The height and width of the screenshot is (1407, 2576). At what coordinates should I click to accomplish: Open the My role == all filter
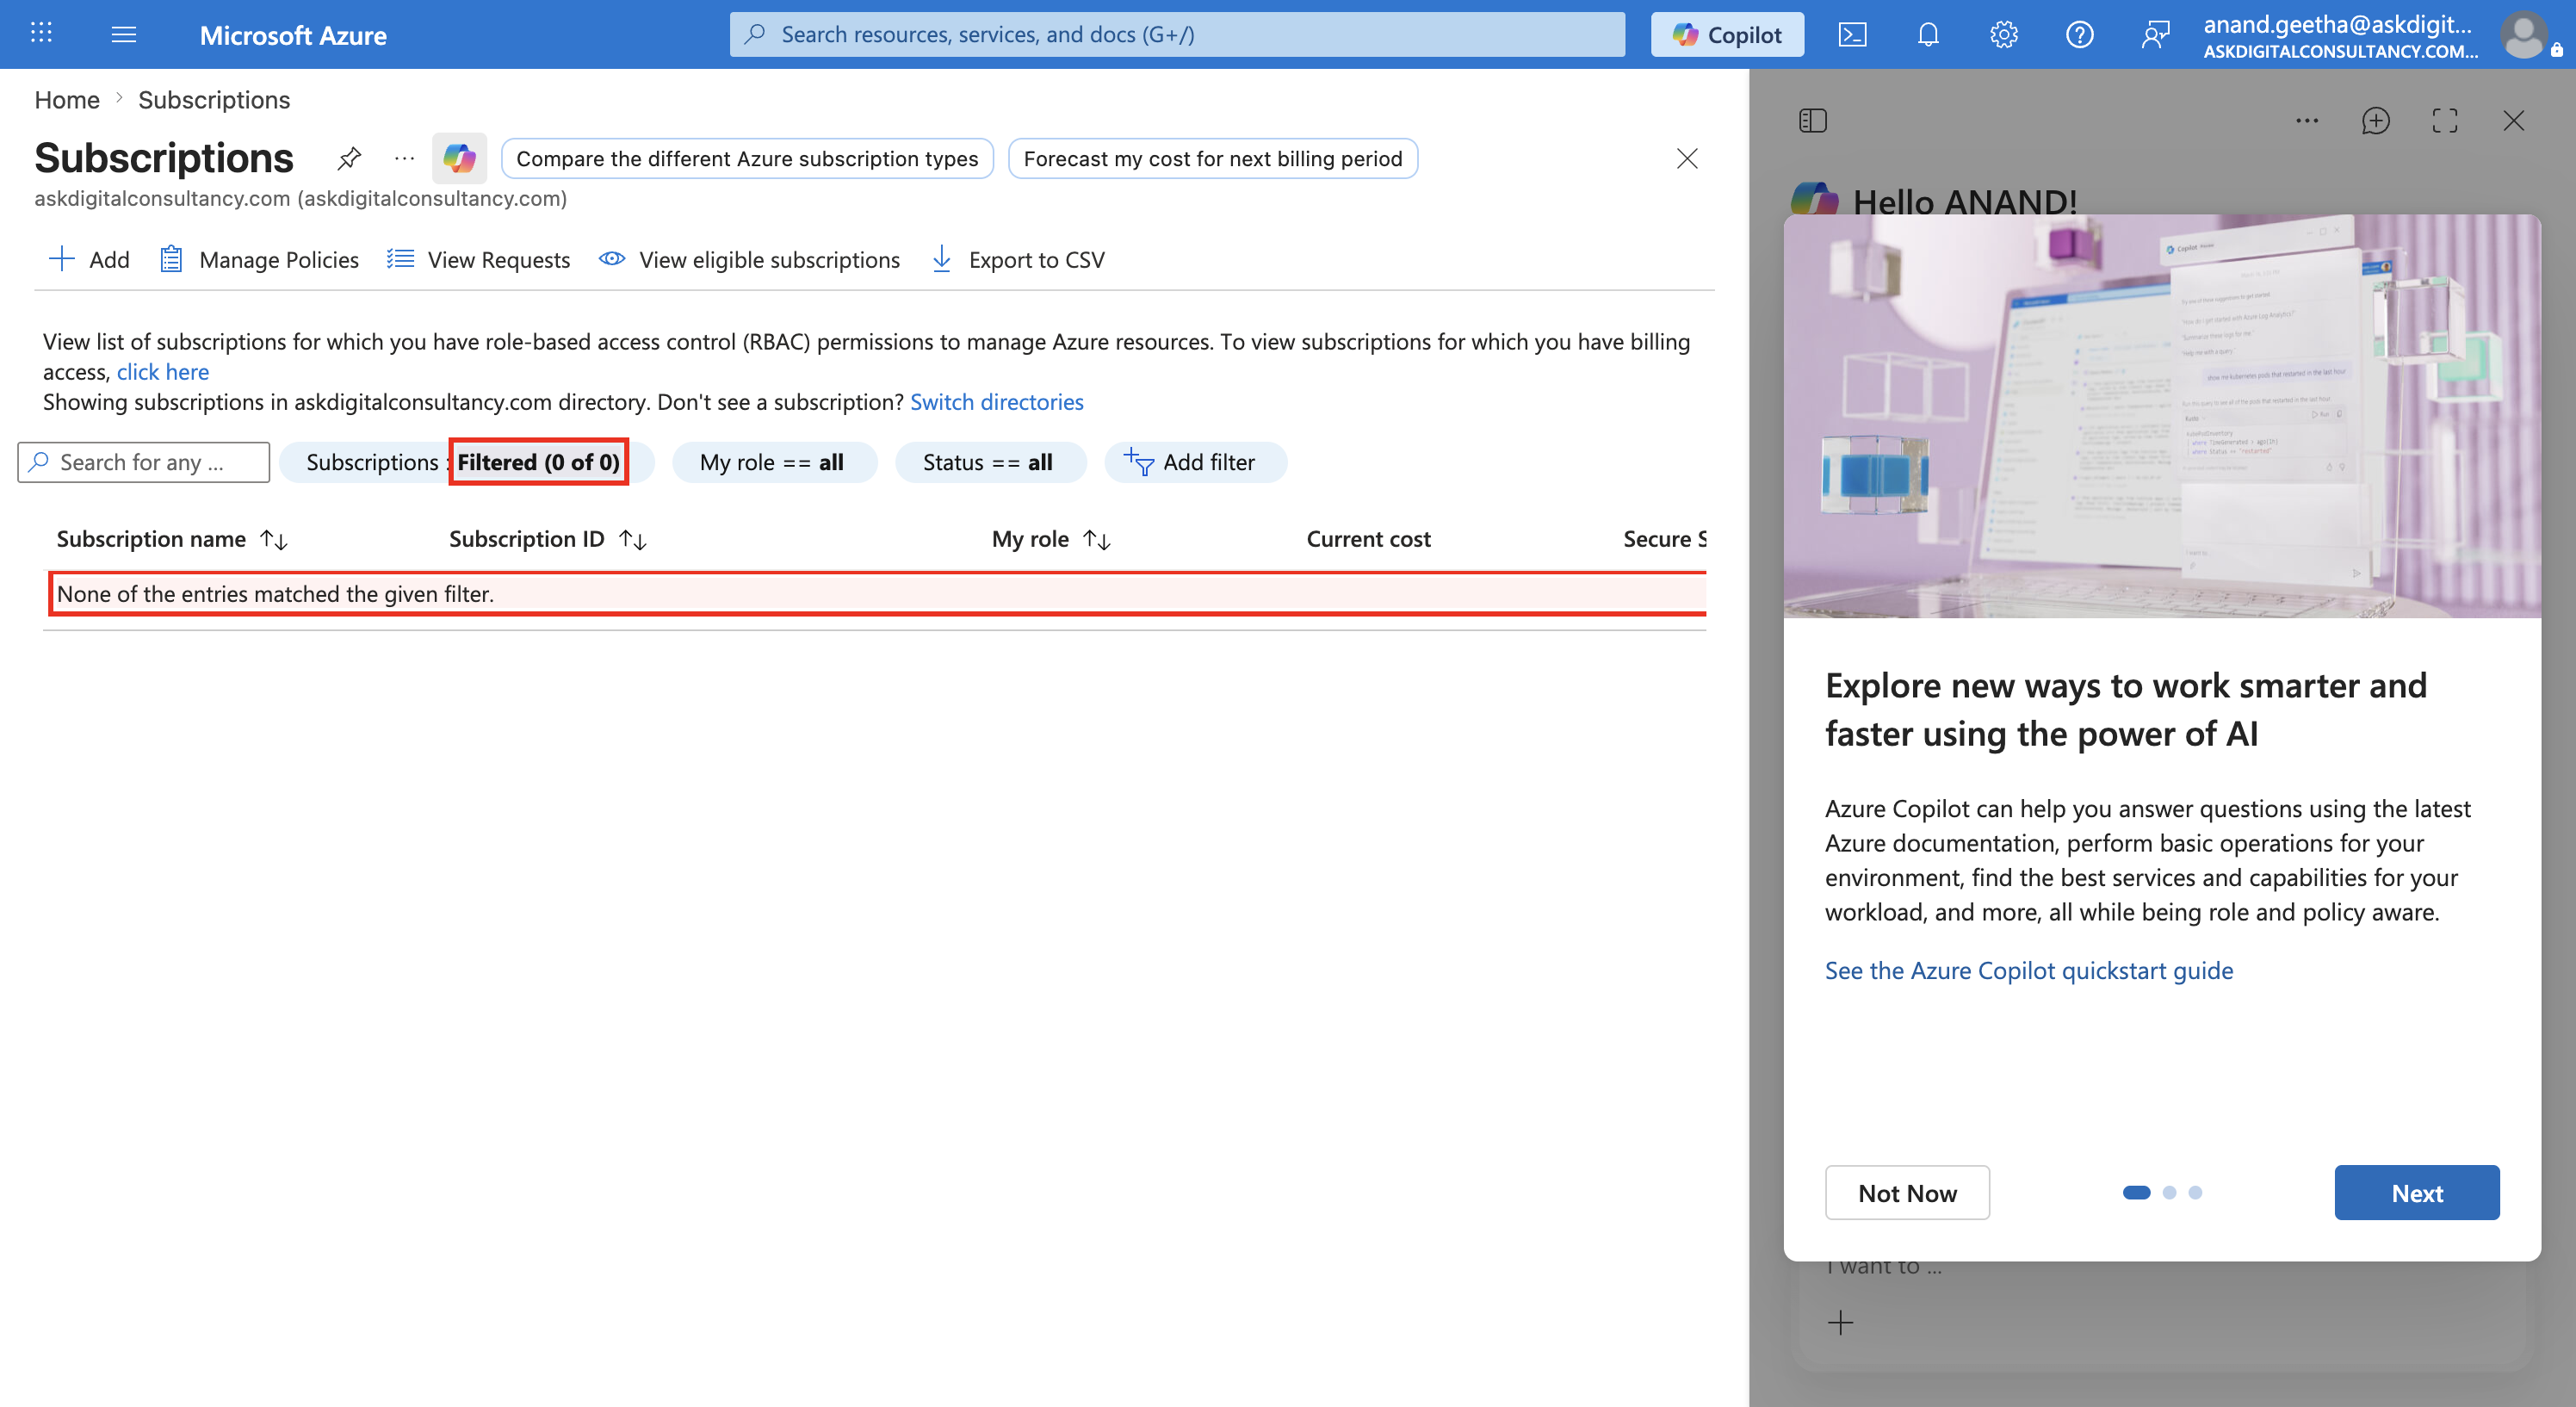coord(774,462)
